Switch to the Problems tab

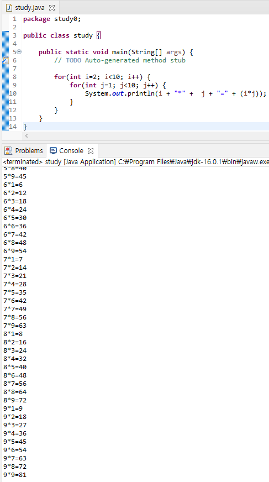tap(23, 150)
